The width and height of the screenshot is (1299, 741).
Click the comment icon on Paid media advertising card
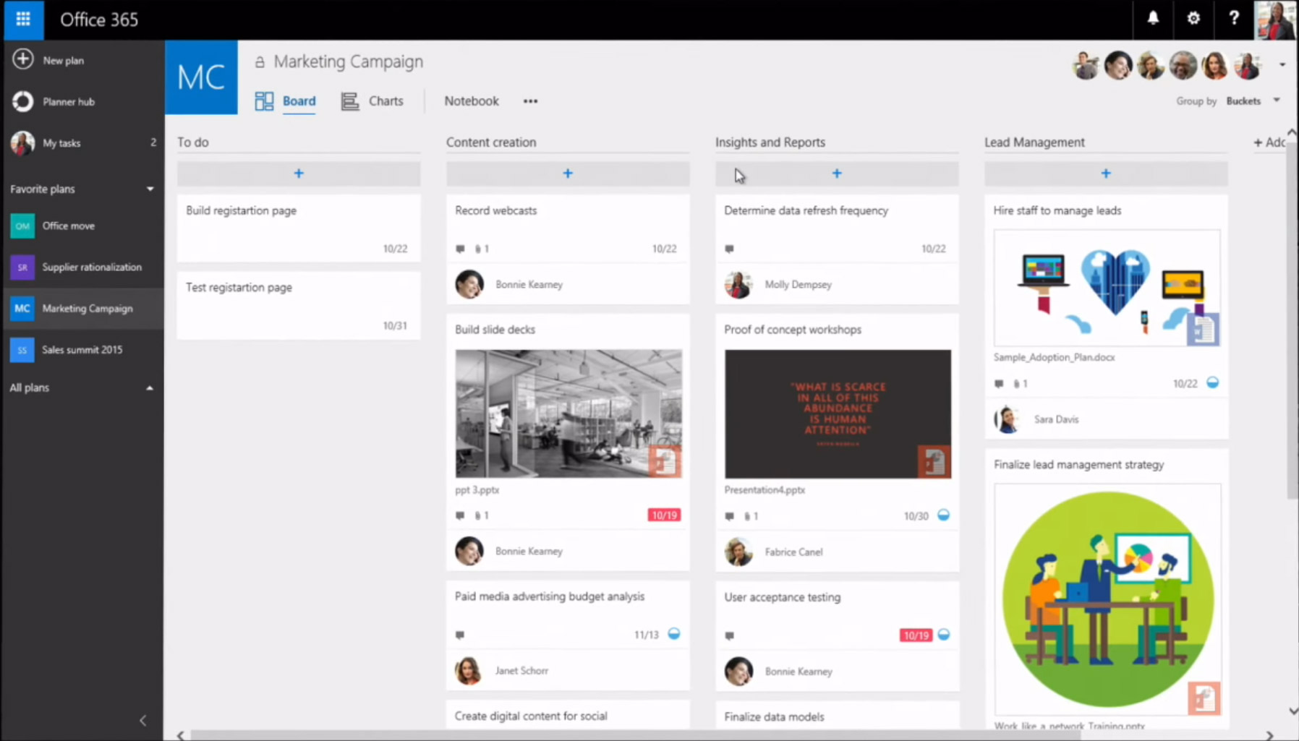point(460,635)
